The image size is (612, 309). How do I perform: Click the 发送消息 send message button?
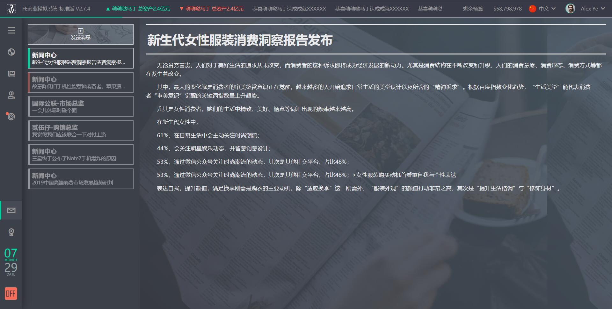click(81, 34)
